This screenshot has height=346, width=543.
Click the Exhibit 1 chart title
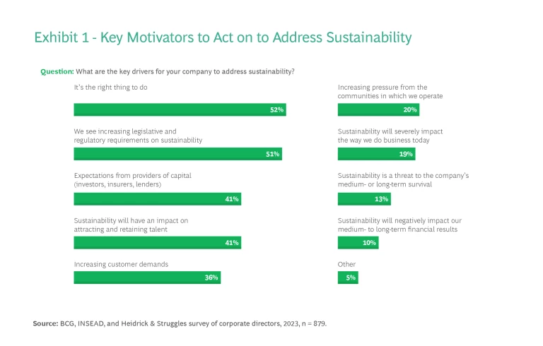coord(223,37)
